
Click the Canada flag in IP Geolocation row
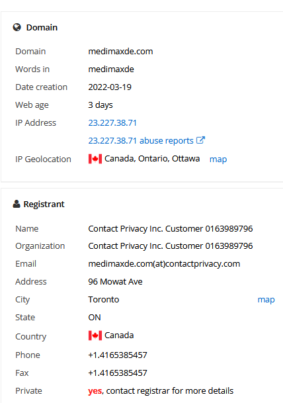pos(95,159)
